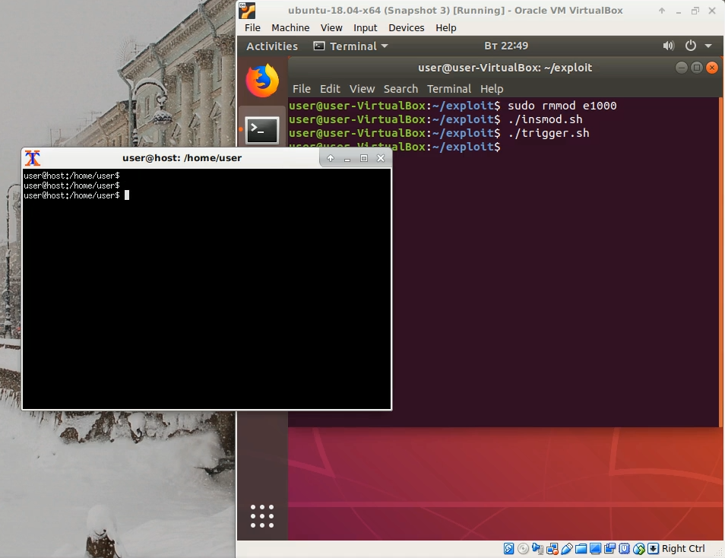Click the 'sudo rmmod e1000' command line
The image size is (725, 558).
562,106
